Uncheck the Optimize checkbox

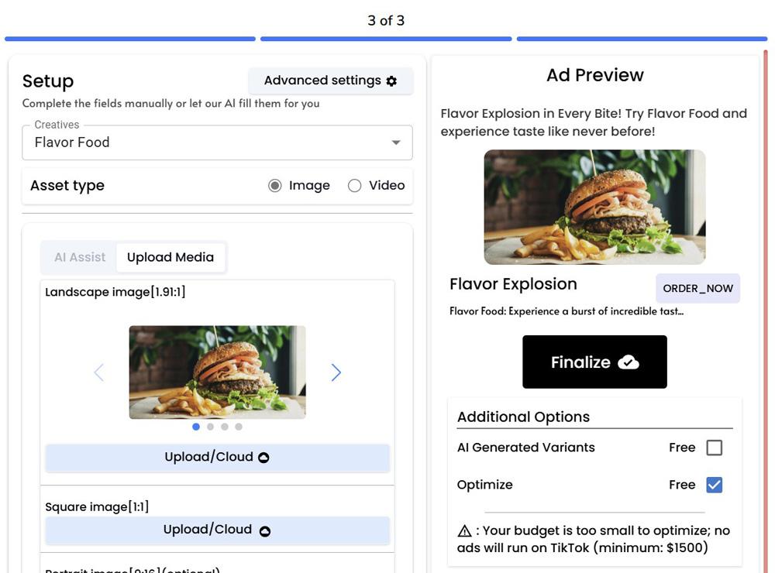(714, 485)
